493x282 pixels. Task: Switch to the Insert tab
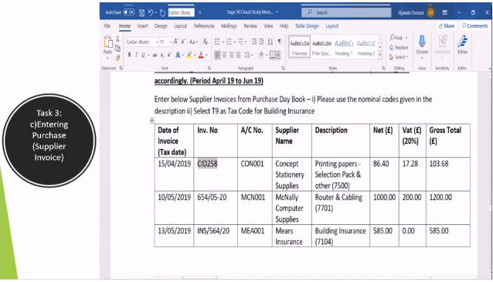point(142,25)
